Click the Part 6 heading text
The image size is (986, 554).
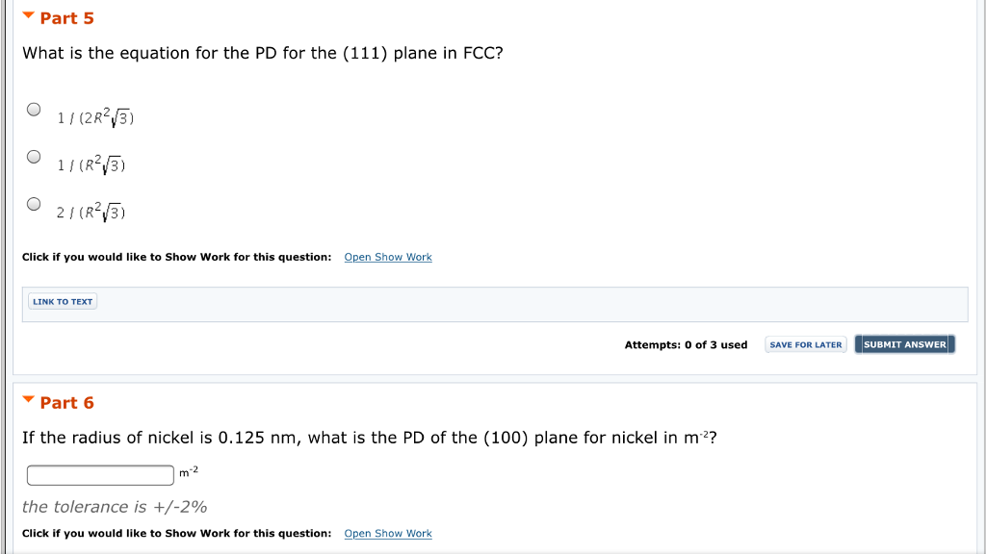coord(67,403)
